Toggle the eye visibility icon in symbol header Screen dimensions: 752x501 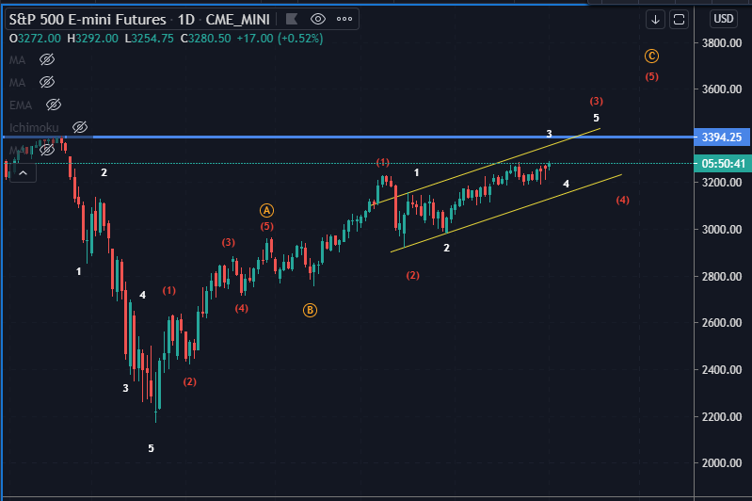click(318, 19)
